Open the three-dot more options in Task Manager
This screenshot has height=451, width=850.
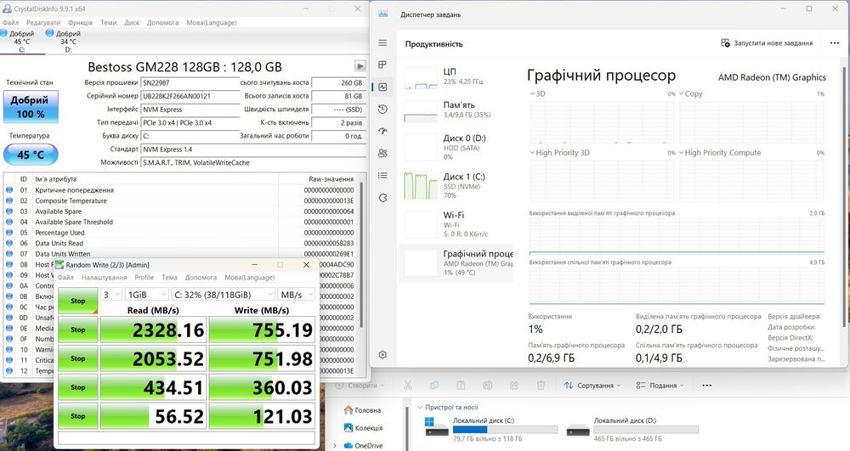pos(835,43)
